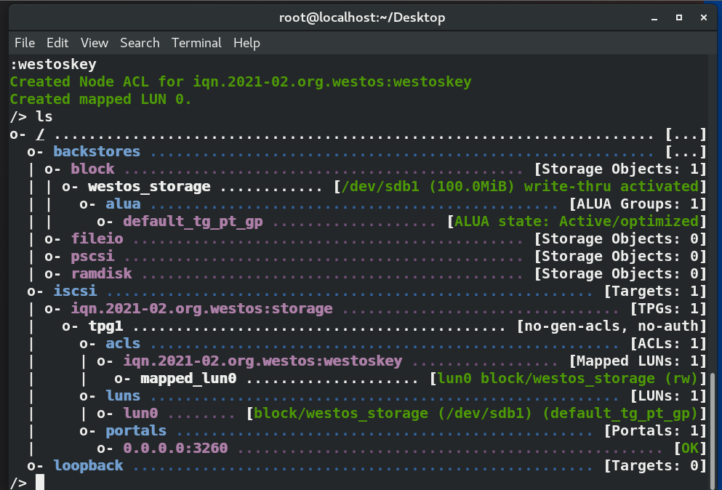Click the 'iqn.2021-02.org.westos:storage' target line
The height and width of the screenshot is (490, 722).
coord(201,308)
